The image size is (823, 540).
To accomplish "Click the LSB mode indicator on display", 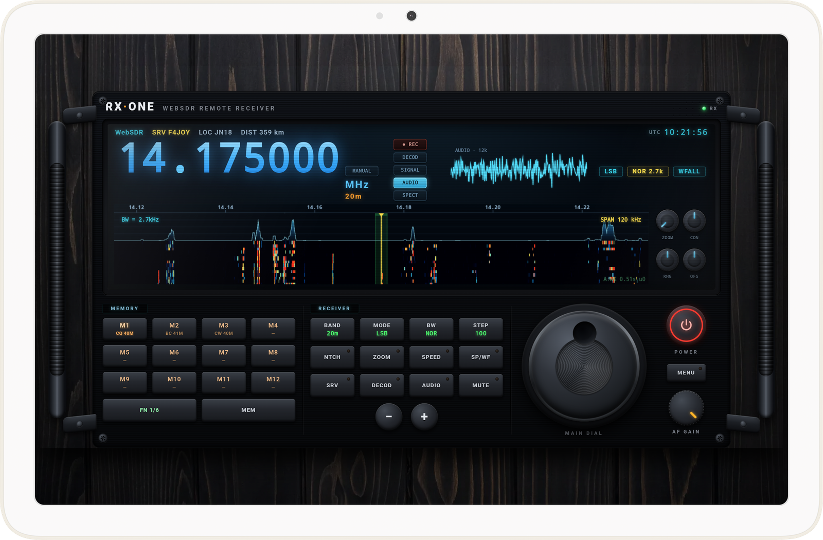I will 611,171.
